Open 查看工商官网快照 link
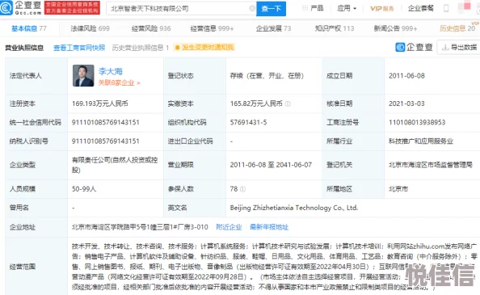 (79, 48)
